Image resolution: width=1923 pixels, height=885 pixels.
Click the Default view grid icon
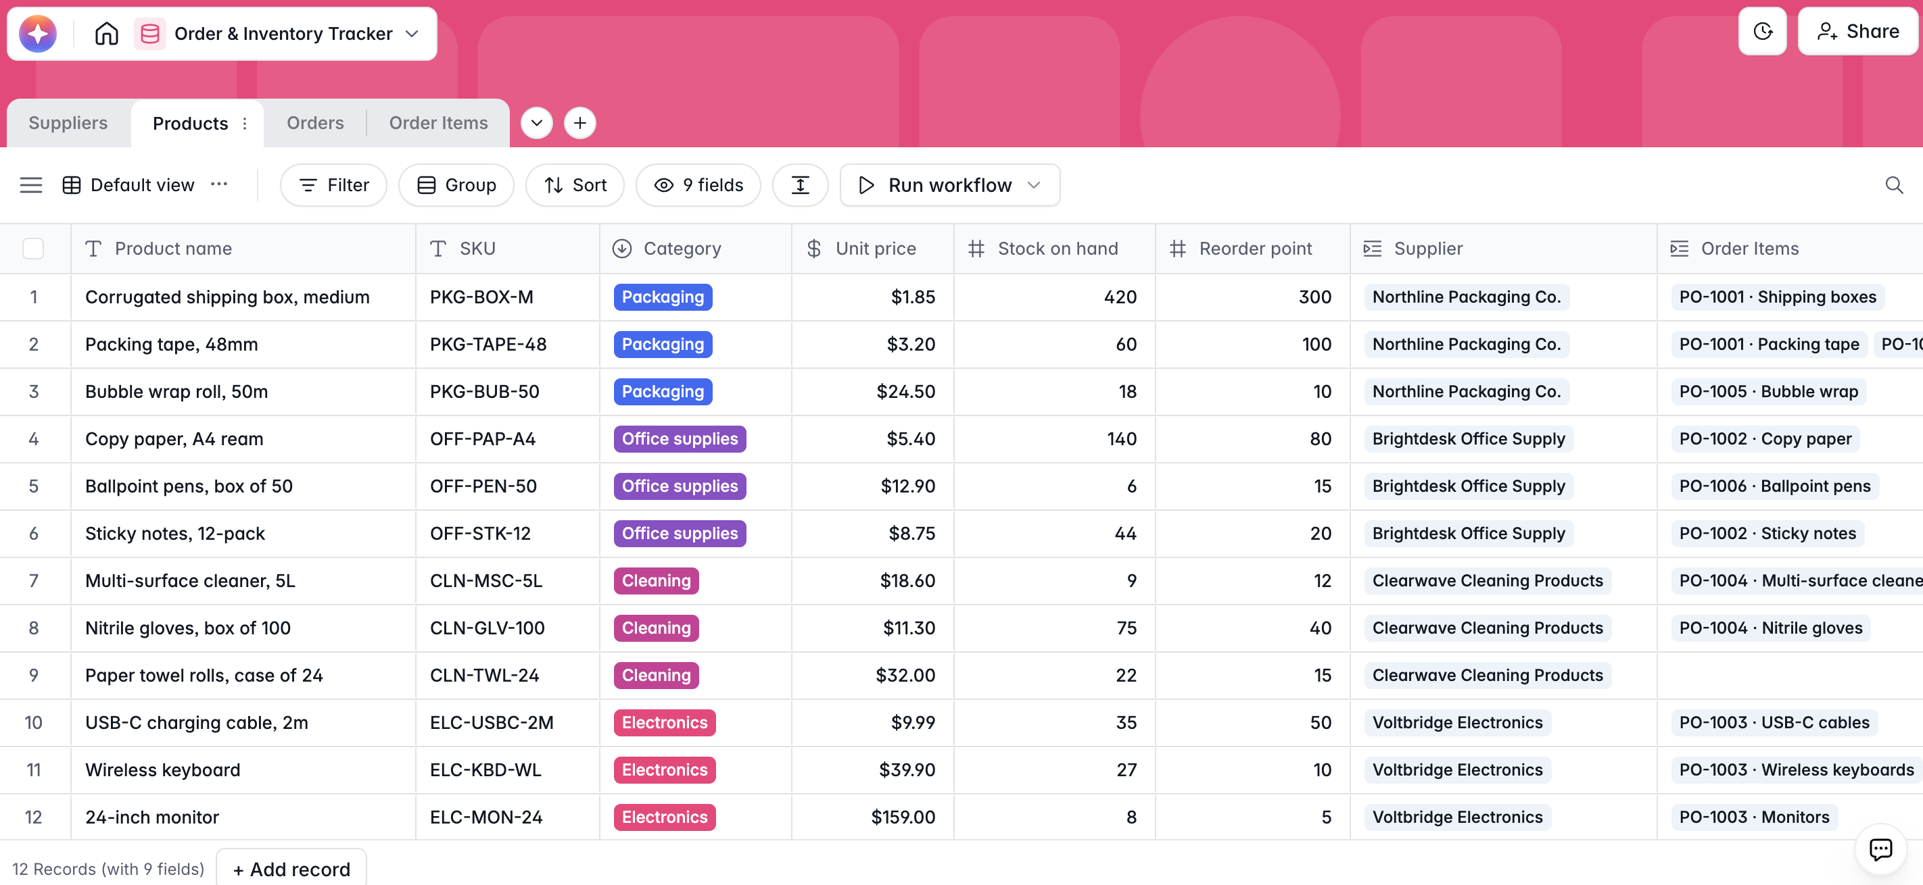point(72,185)
